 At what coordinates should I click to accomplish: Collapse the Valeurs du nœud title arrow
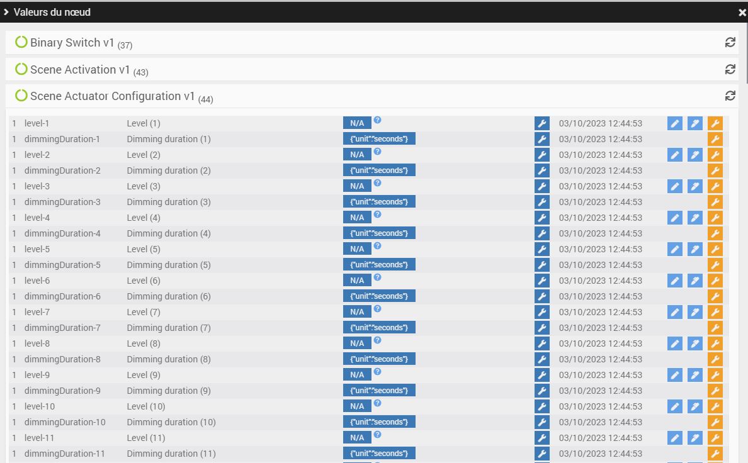[x=6, y=12]
